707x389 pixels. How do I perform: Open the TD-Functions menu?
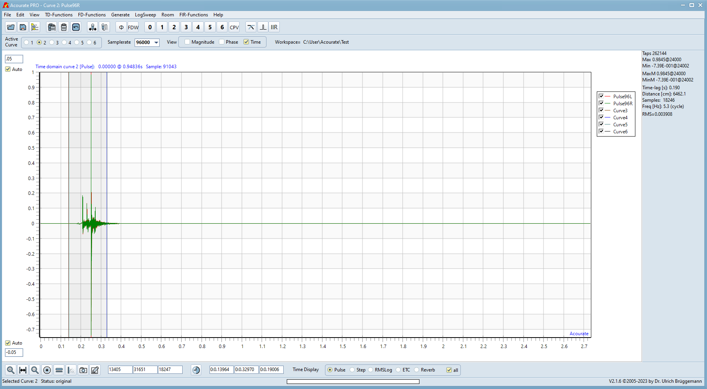click(59, 15)
